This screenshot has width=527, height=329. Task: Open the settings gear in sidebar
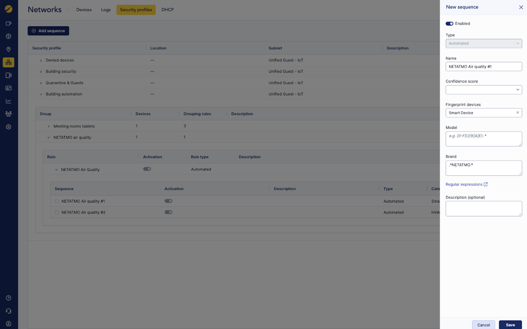8,127
